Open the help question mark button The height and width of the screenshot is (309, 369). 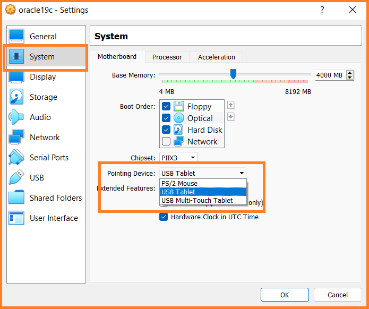point(322,10)
